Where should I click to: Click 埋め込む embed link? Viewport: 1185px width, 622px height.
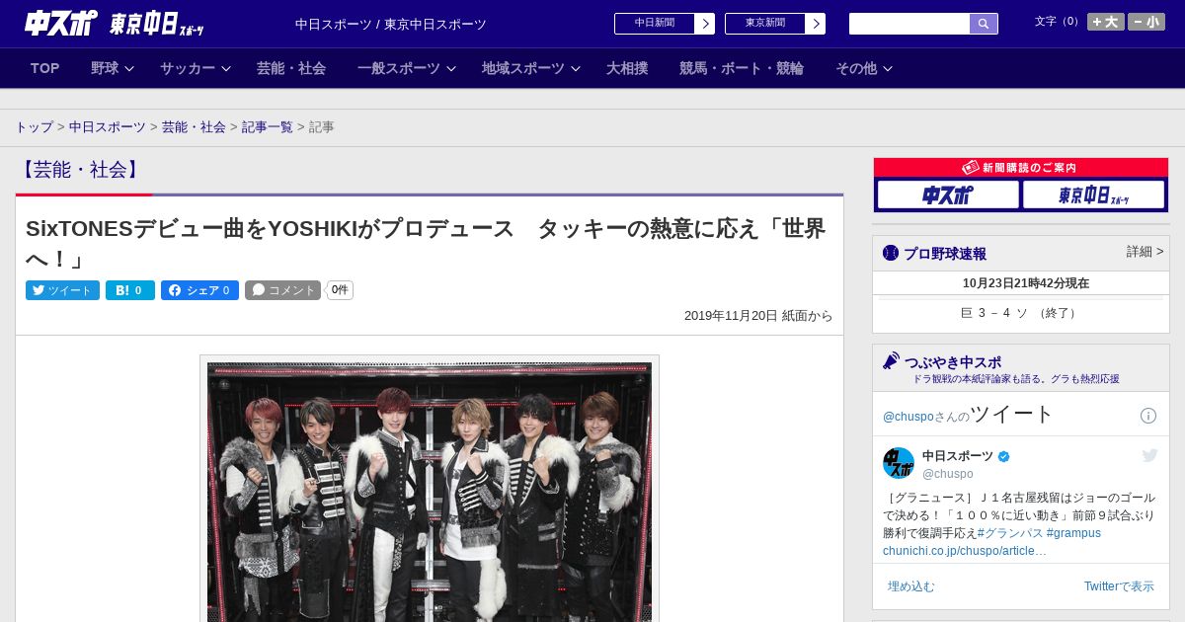pyautogui.click(x=911, y=586)
